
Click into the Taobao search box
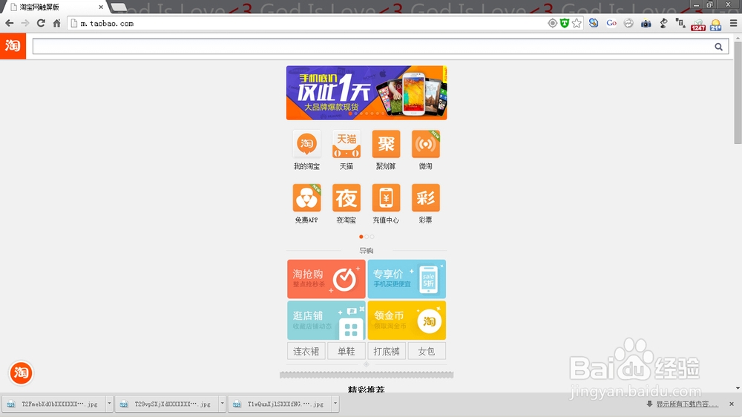[x=372, y=47]
